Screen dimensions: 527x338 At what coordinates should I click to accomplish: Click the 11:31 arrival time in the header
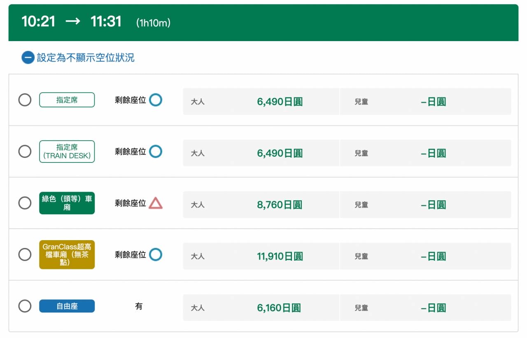106,21
